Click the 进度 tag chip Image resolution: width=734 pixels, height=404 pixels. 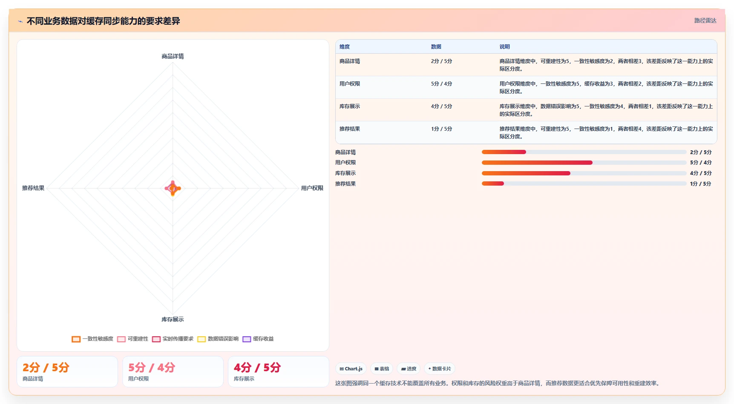click(x=409, y=369)
